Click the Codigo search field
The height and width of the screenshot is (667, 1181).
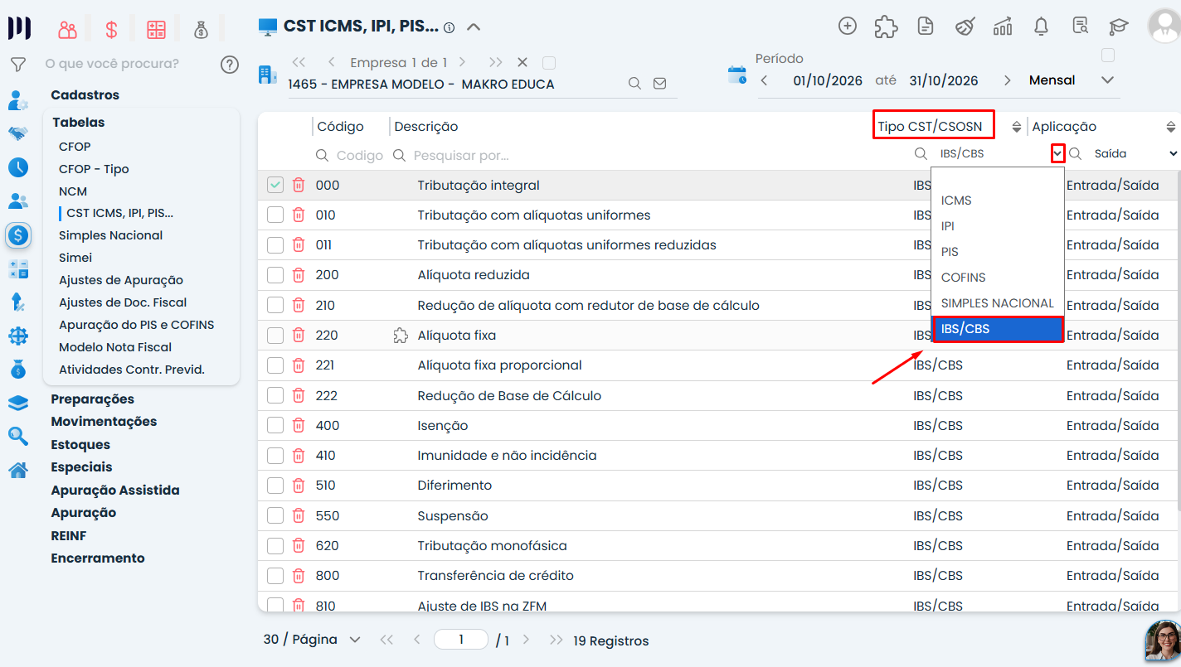(360, 155)
